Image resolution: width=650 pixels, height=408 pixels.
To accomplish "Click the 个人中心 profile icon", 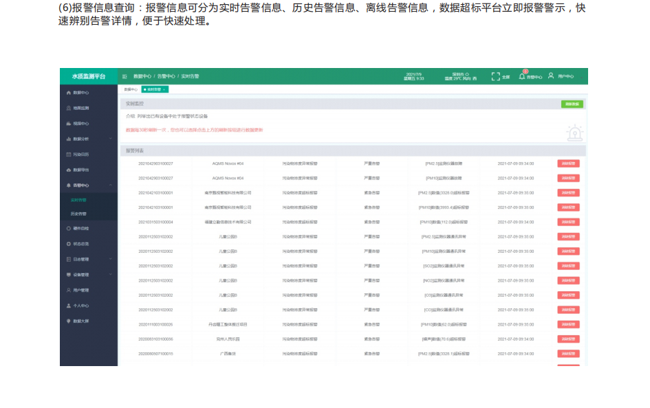I will point(68,306).
